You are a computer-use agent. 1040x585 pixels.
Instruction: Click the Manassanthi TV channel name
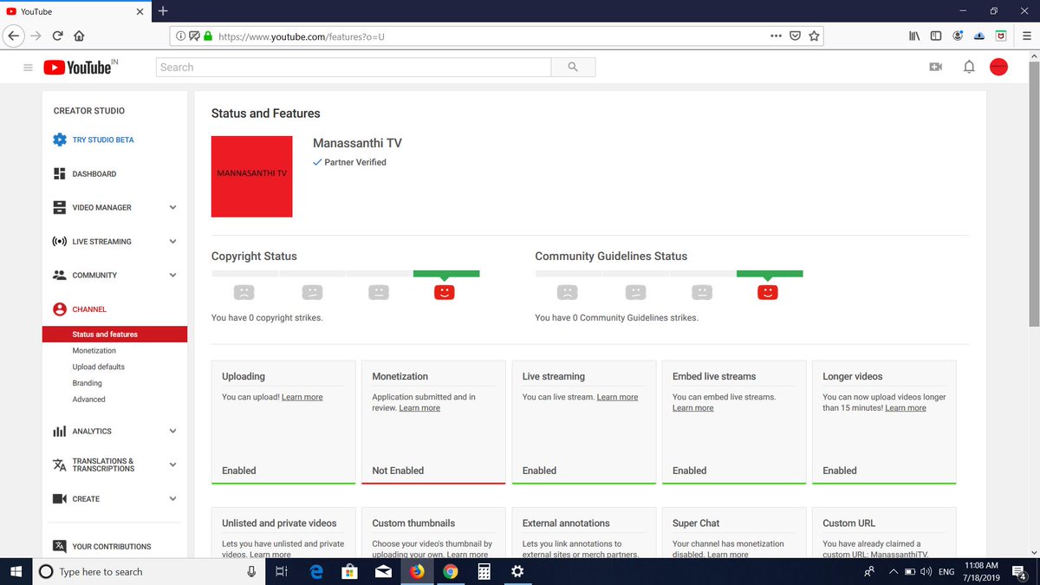(357, 143)
